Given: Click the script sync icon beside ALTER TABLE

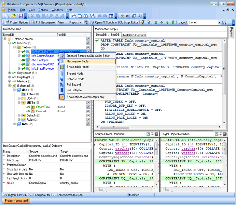Looking at the screenshot, I should point(97,40).
